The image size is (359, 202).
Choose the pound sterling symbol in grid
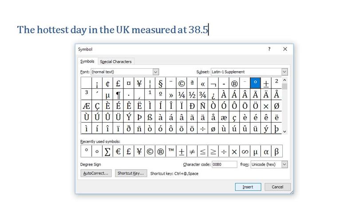point(118,83)
